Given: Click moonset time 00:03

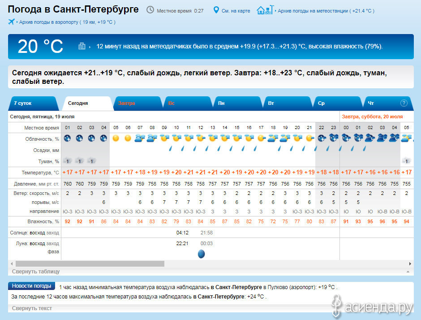Looking at the screenshot, I should coord(206,243).
